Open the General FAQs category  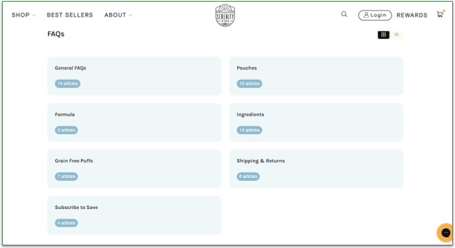(134, 75)
